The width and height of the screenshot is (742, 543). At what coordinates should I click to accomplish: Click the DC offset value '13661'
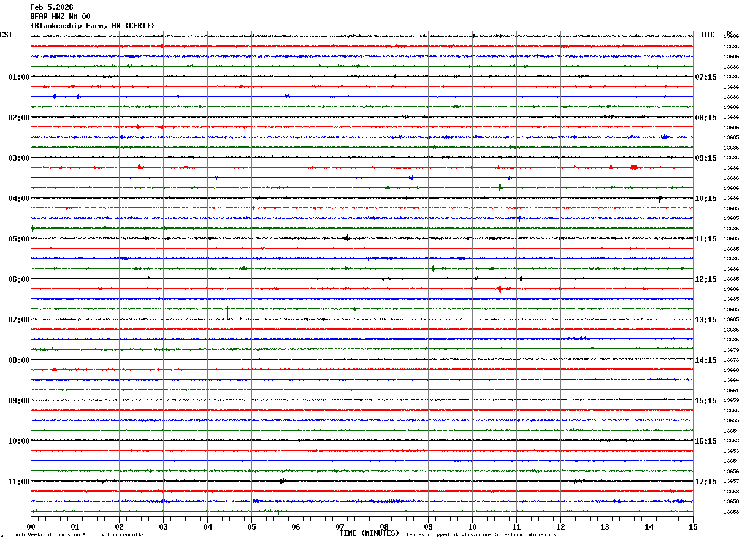pyautogui.click(x=731, y=390)
